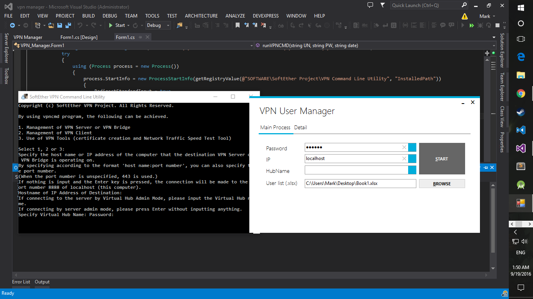This screenshot has width=533, height=299.
Task: Click the Redo arrow icon
Action: click(x=94, y=25)
